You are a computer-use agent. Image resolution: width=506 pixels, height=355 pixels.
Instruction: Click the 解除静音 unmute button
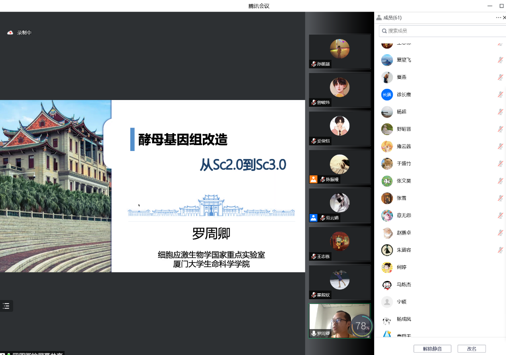coord(432,349)
